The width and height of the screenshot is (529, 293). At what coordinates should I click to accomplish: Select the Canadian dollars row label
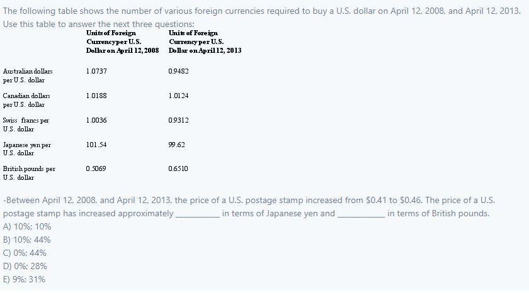[x=26, y=100]
